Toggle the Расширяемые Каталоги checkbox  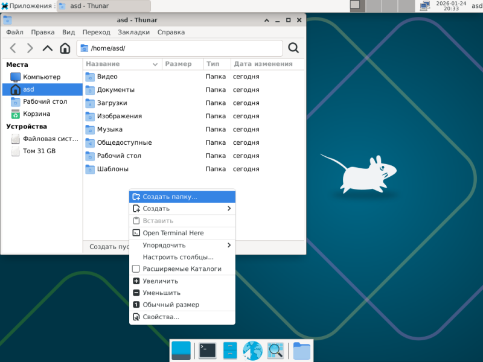tap(136, 268)
